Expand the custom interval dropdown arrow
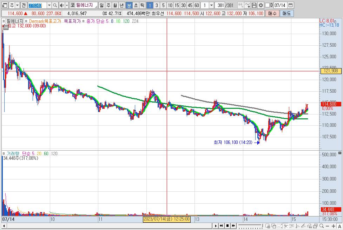 [211, 5]
